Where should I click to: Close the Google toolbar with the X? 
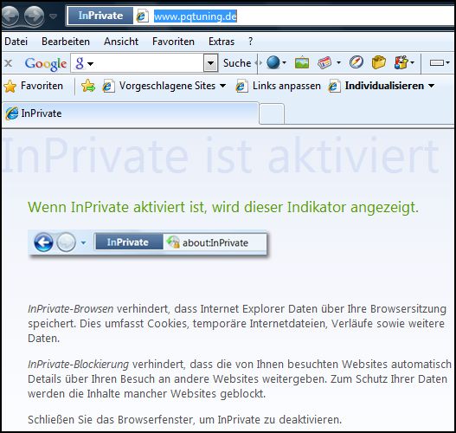9,63
